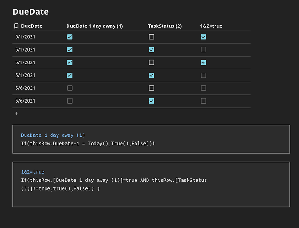Uncheck TaskStatus checkbox in the second row

[x=152, y=50]
